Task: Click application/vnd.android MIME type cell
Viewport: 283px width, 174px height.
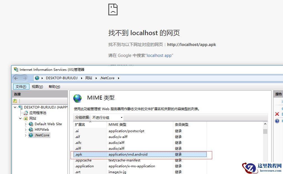Action: (x=128, y=154)
